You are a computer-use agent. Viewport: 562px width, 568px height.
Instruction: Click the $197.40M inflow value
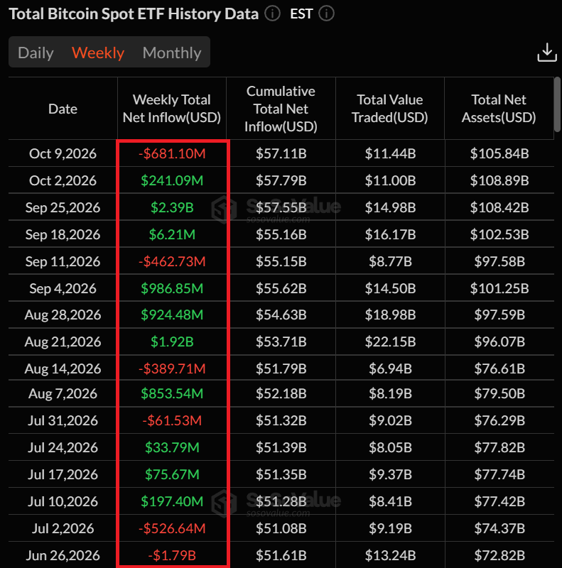(x=172, y=501)
